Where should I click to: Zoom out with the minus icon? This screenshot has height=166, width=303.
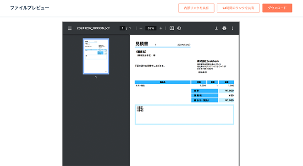pos(141,28)
